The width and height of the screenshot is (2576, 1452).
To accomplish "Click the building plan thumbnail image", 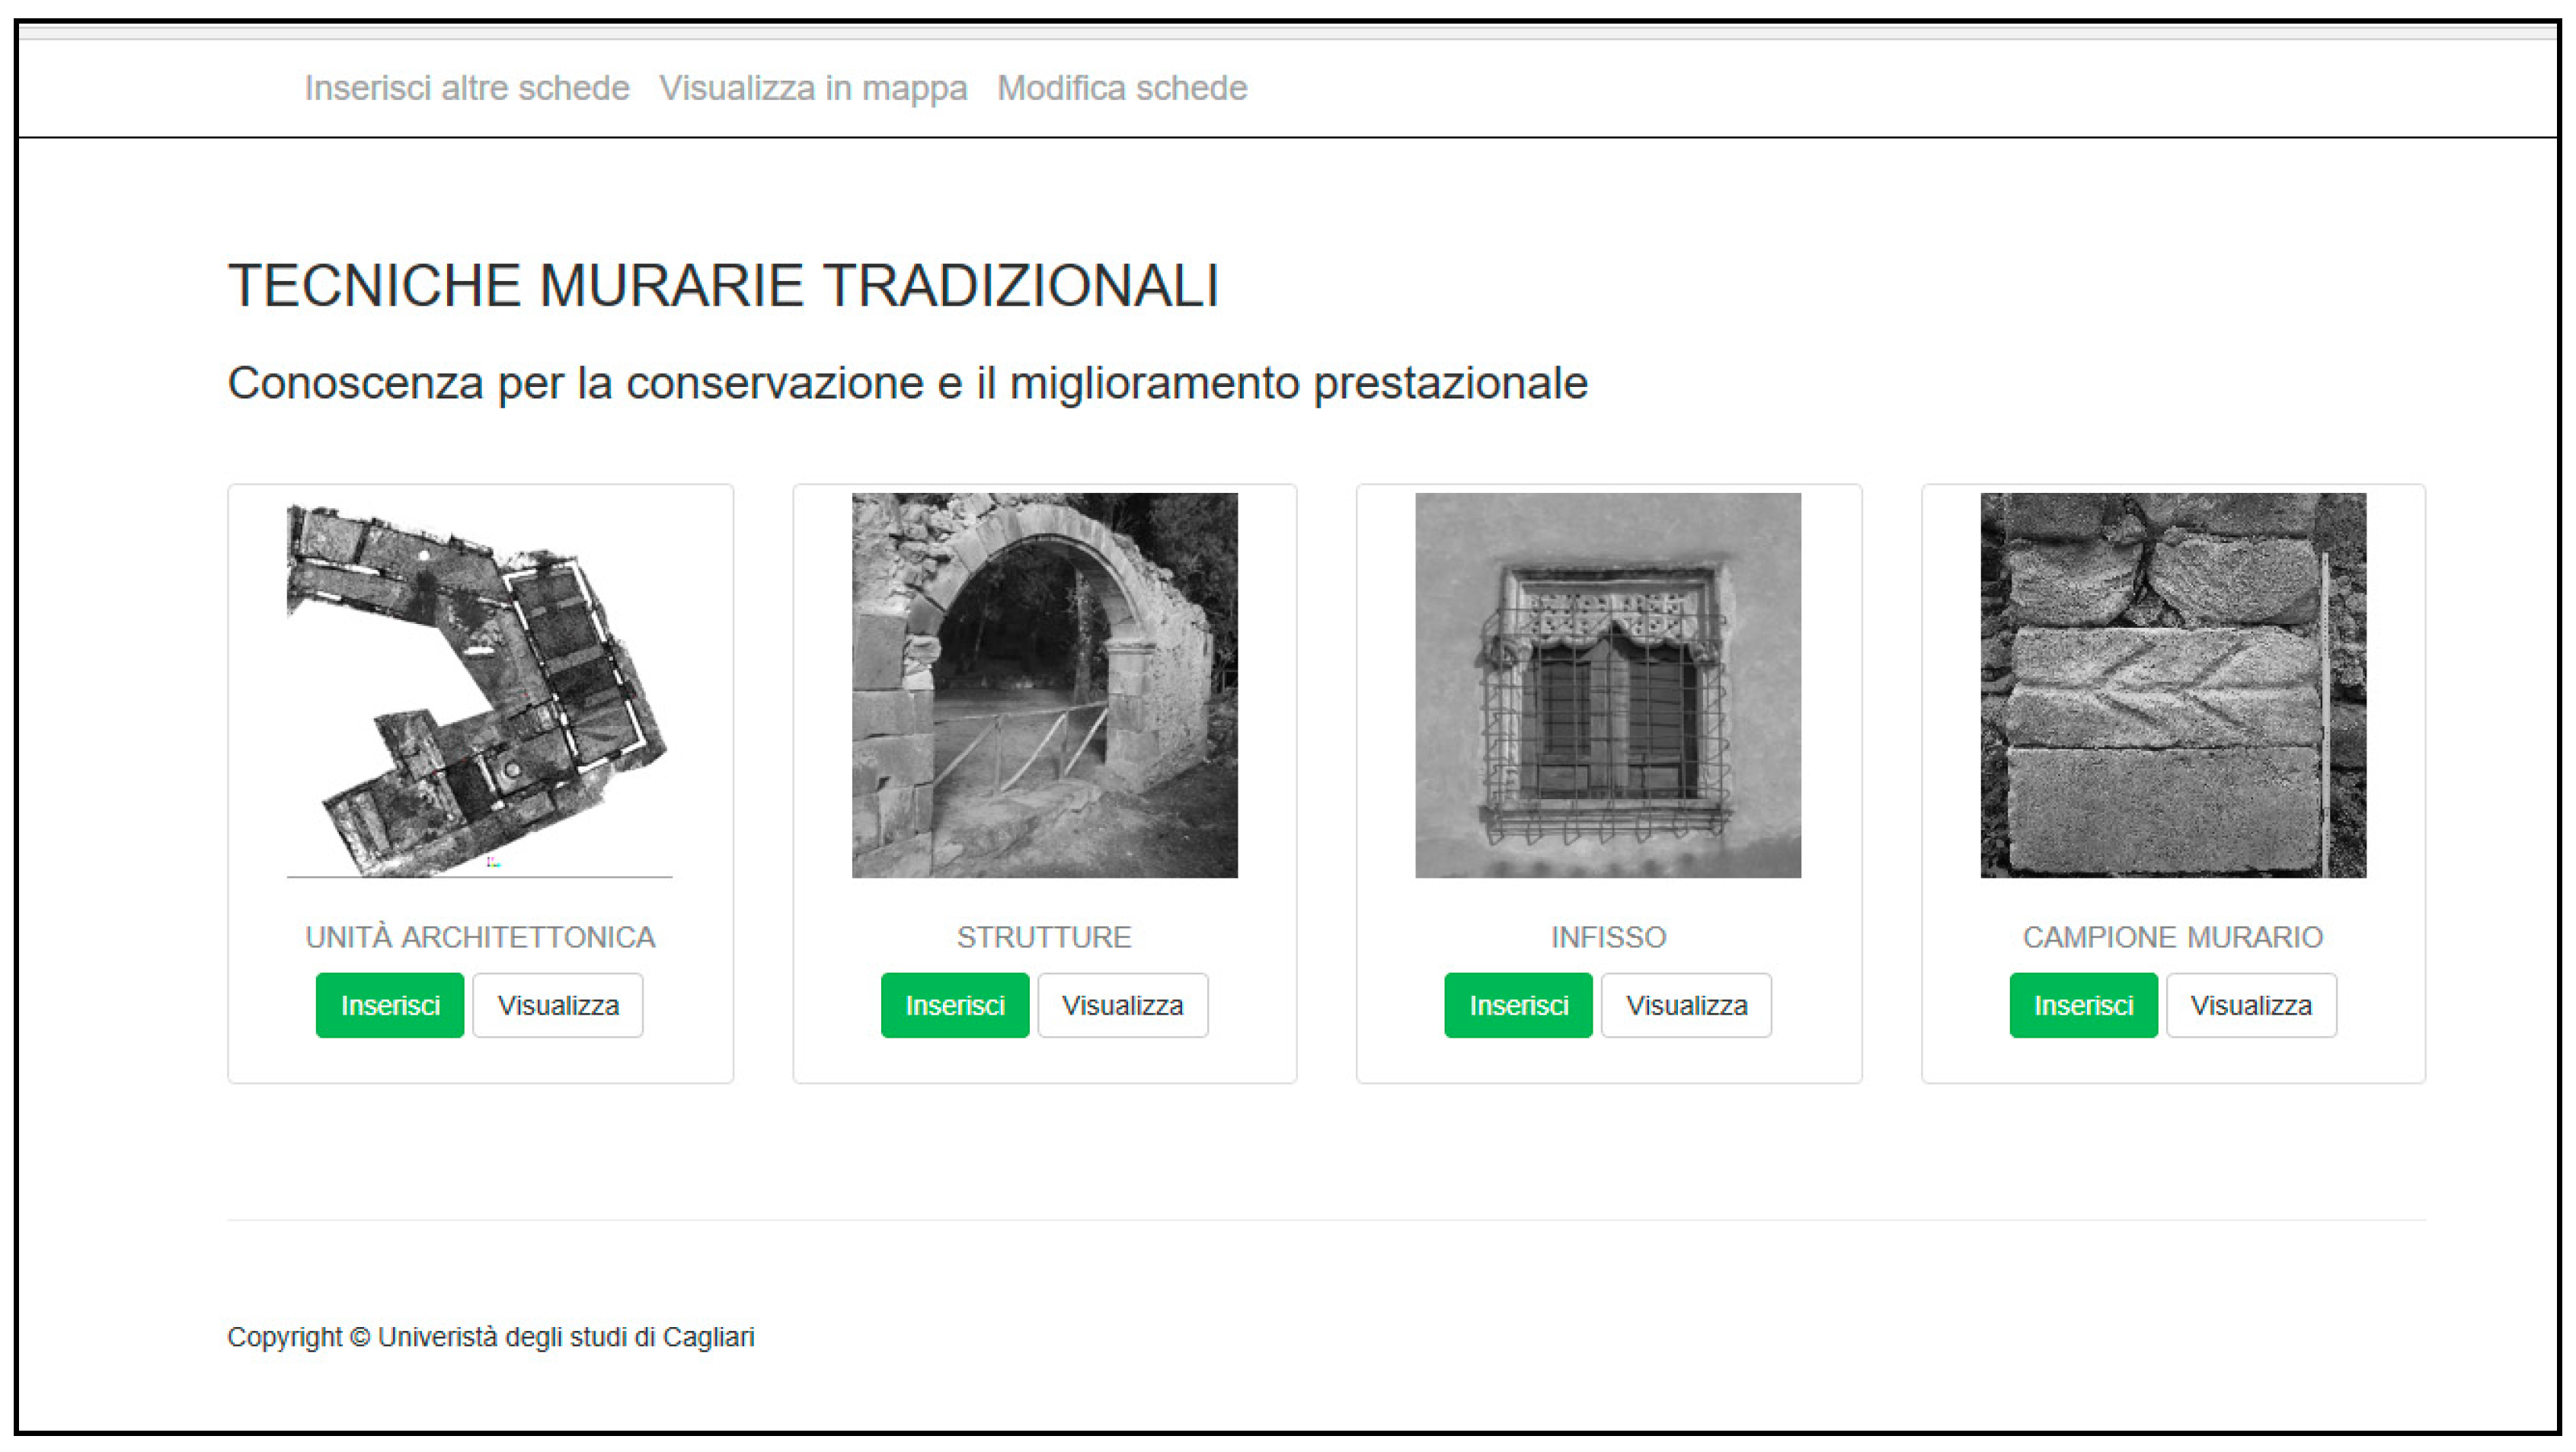I will (x=480, y=686).
